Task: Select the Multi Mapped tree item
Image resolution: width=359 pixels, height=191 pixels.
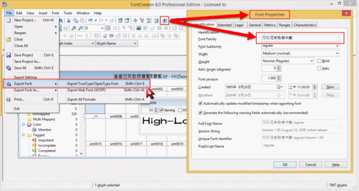Action: pyautogui.click(x=44, y=119)
